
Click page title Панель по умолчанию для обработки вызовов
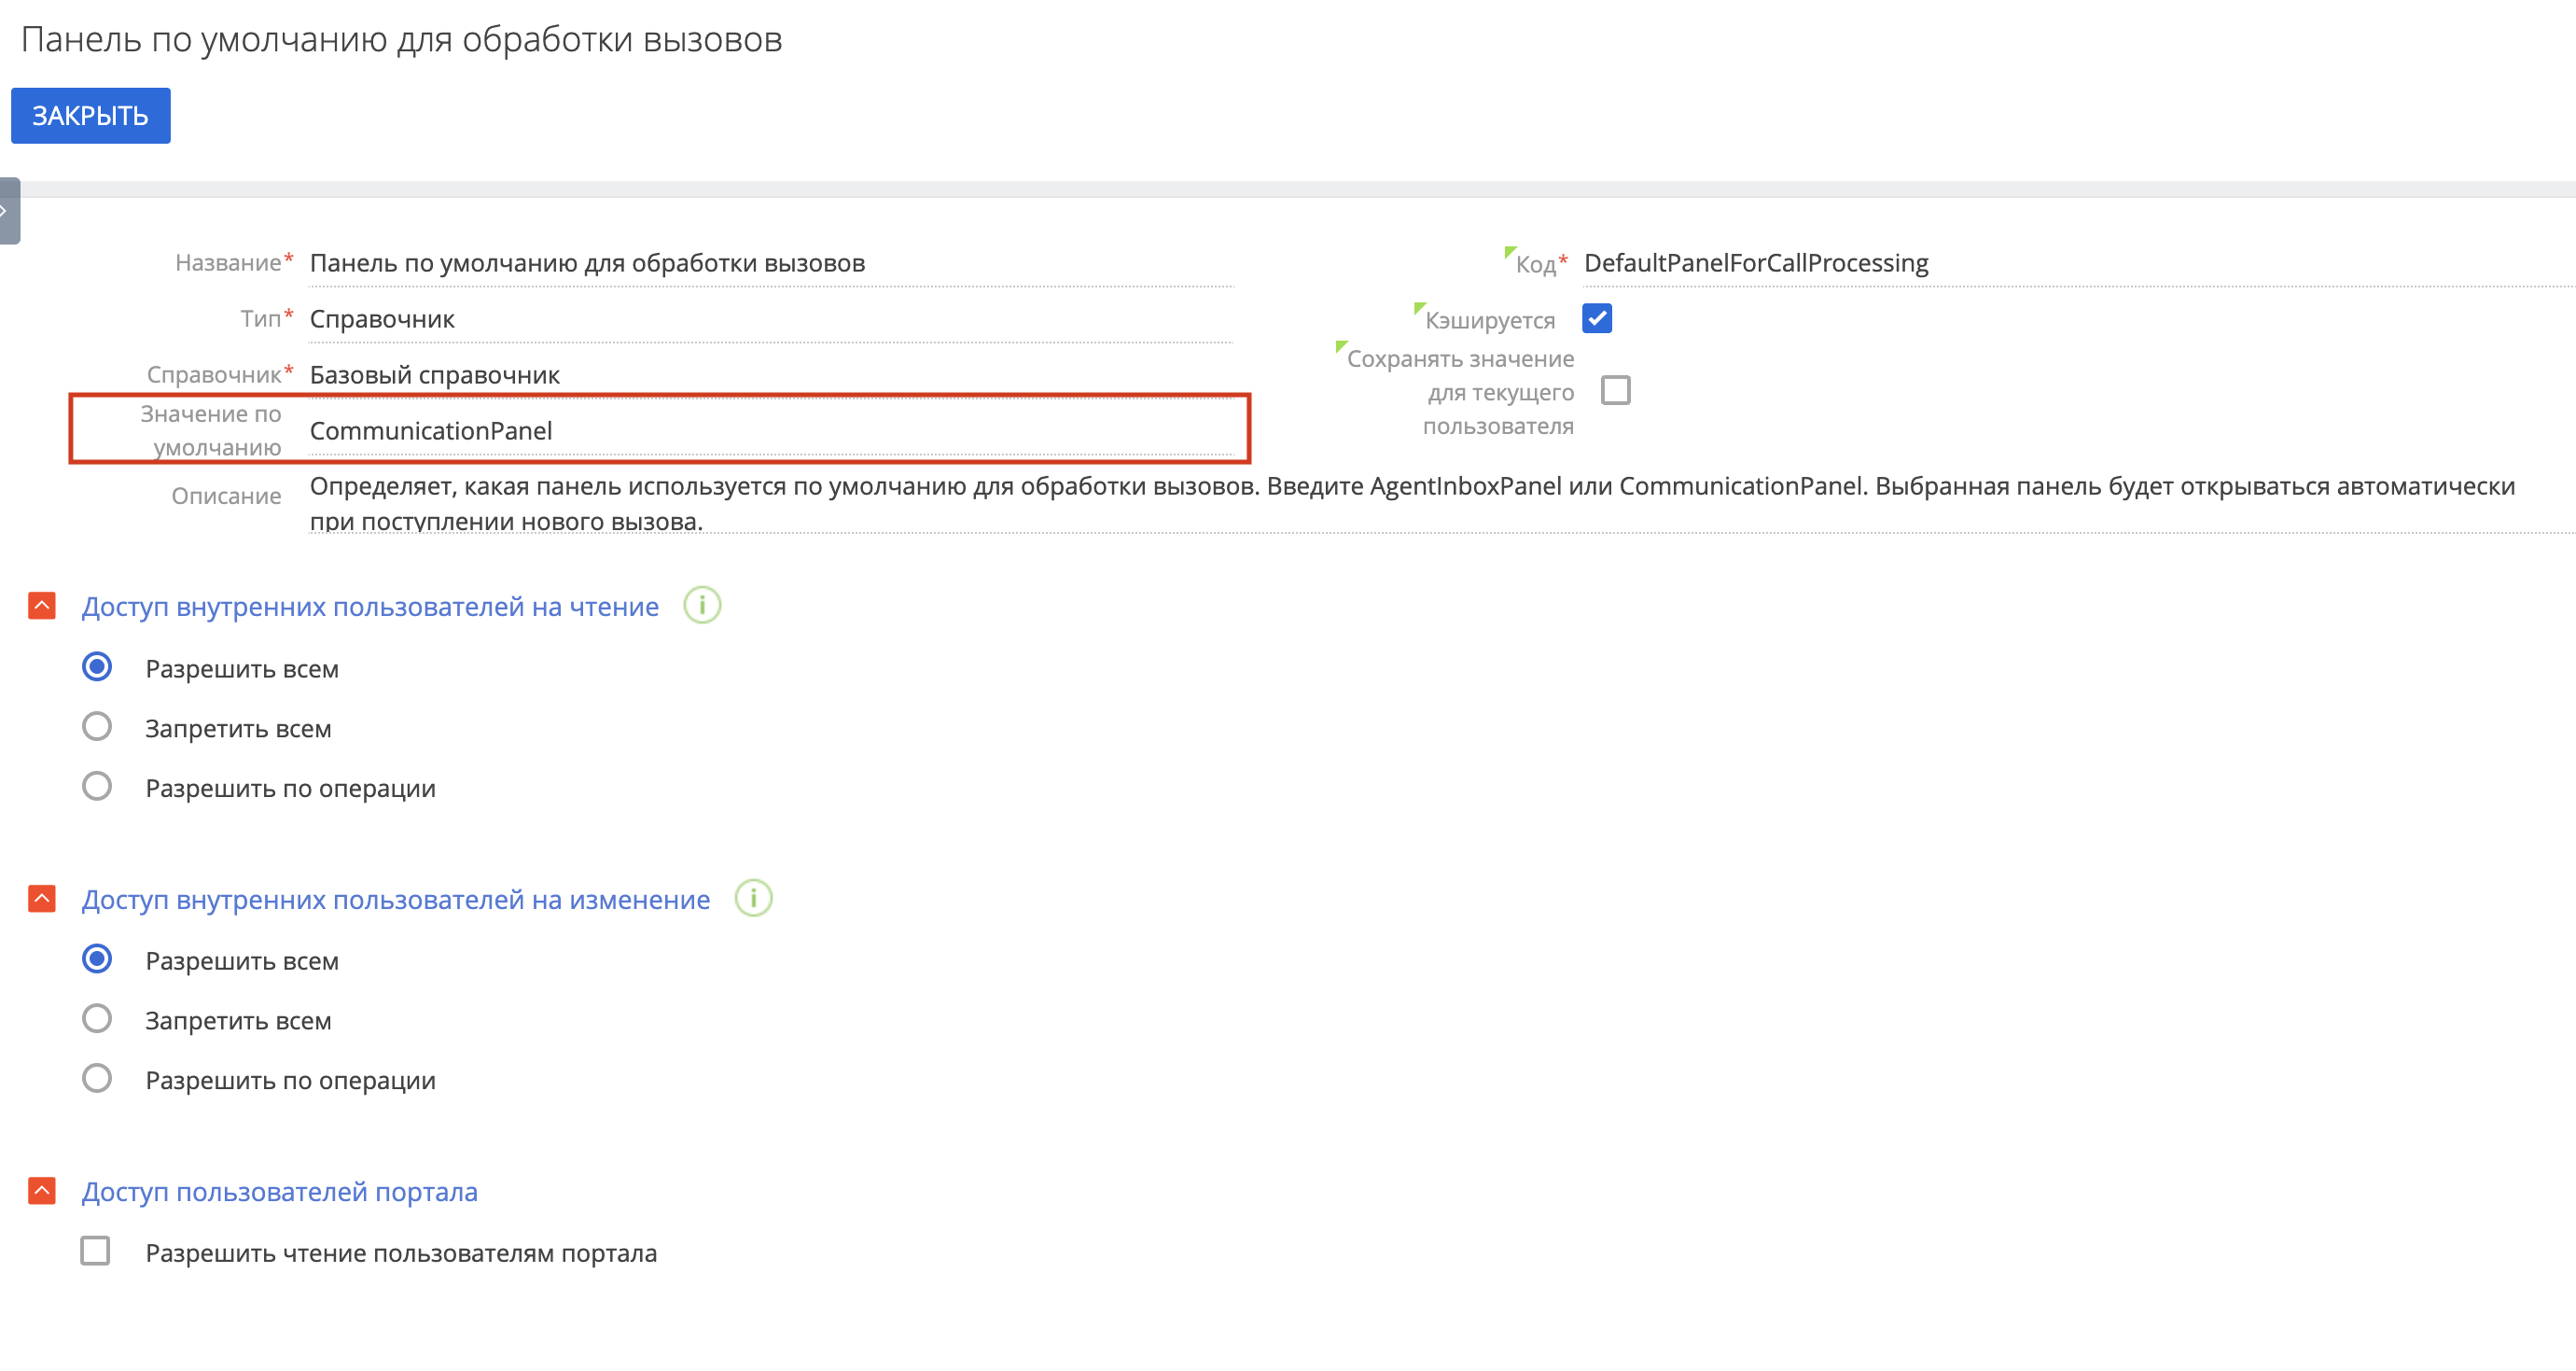click(x=401, y=40)
